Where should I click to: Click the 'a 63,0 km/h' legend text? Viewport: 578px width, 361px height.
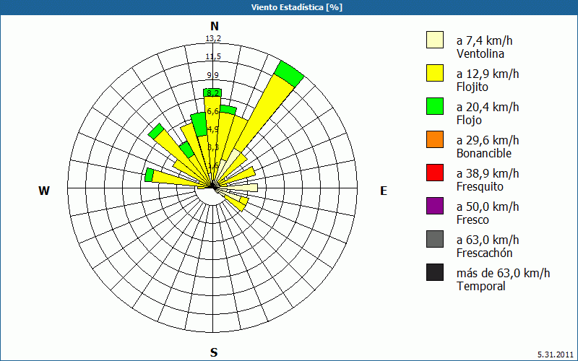pos(488,240)
